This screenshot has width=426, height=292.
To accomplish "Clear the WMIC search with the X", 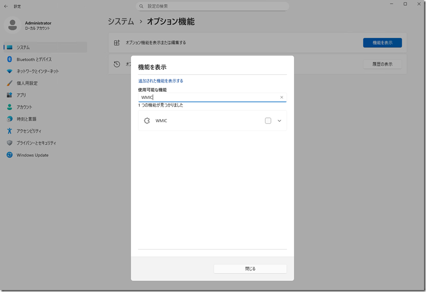I will click(281, 97).
